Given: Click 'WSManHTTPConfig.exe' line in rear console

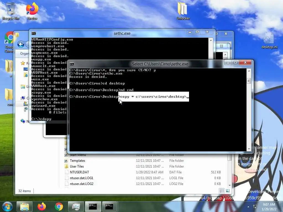Looking at the screenshot, I should tap(52, 39).
